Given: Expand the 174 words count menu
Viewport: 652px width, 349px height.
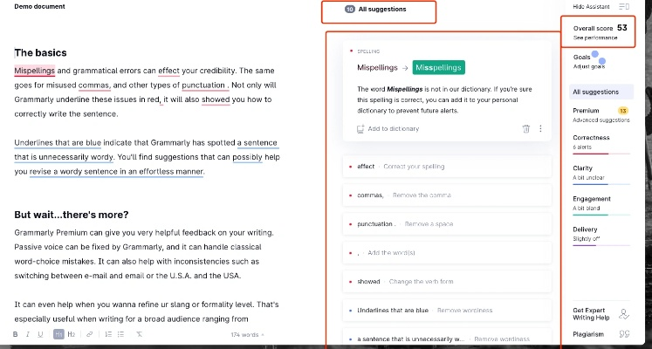Looking at the screenshot, I should click(x=247, y=335).
